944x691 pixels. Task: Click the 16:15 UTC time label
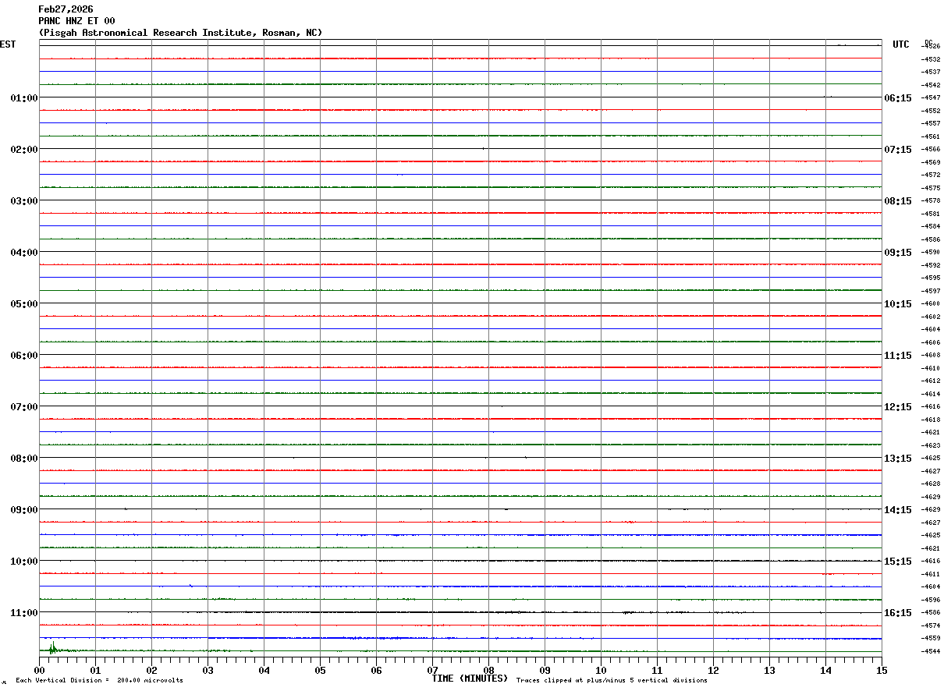point(897,613)
